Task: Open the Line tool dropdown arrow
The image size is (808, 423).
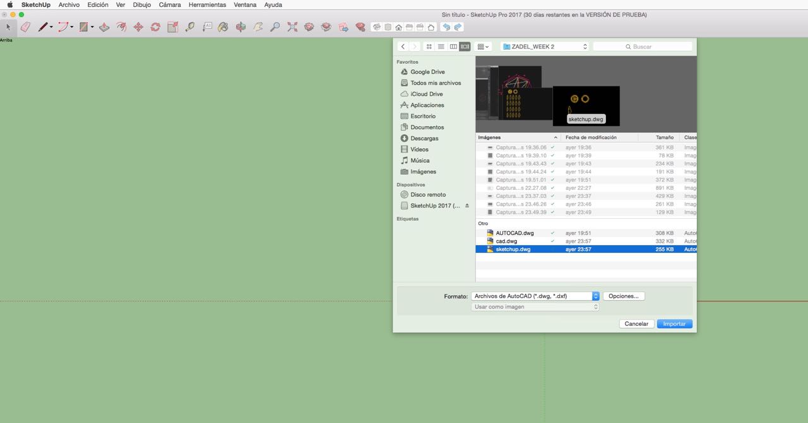Action: [51, 27]
